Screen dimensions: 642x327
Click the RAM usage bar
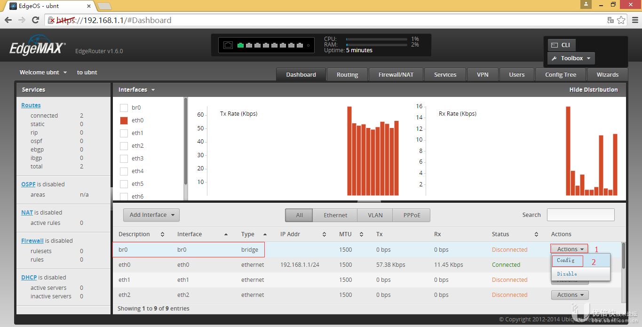[376, 45]
